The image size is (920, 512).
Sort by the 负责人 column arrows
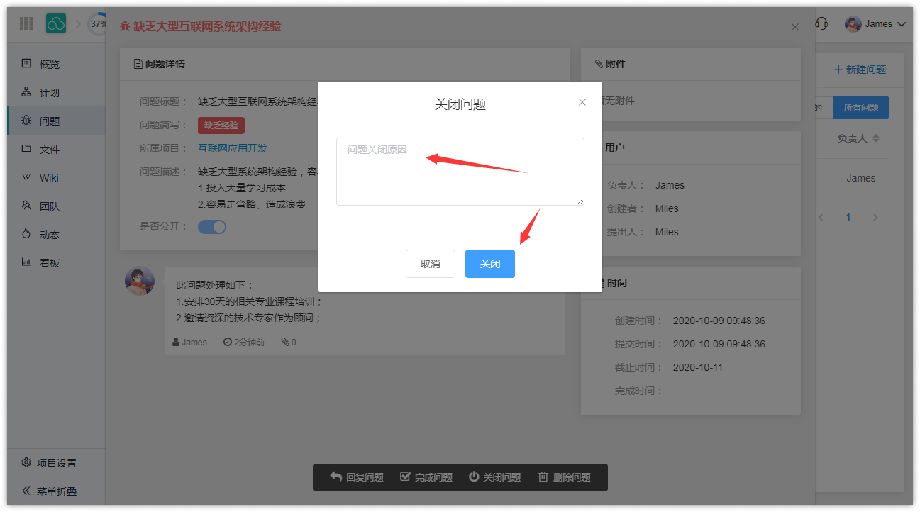point(875,138)
